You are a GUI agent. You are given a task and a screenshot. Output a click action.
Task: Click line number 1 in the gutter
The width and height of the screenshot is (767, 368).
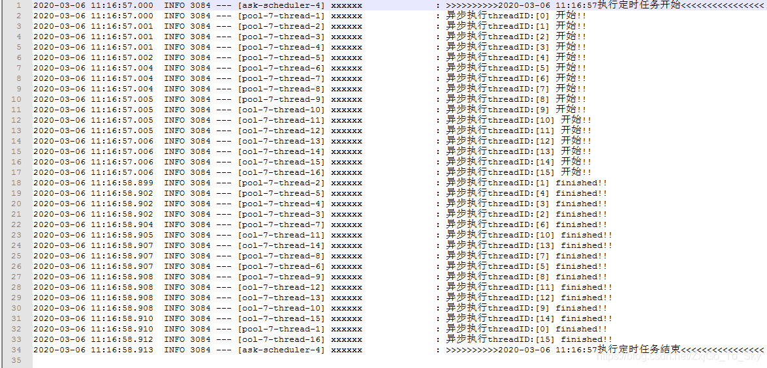click(x=18, y=5)
